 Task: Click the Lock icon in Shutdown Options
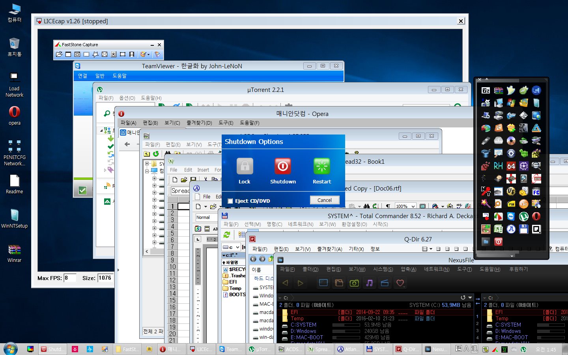point(245,166)
